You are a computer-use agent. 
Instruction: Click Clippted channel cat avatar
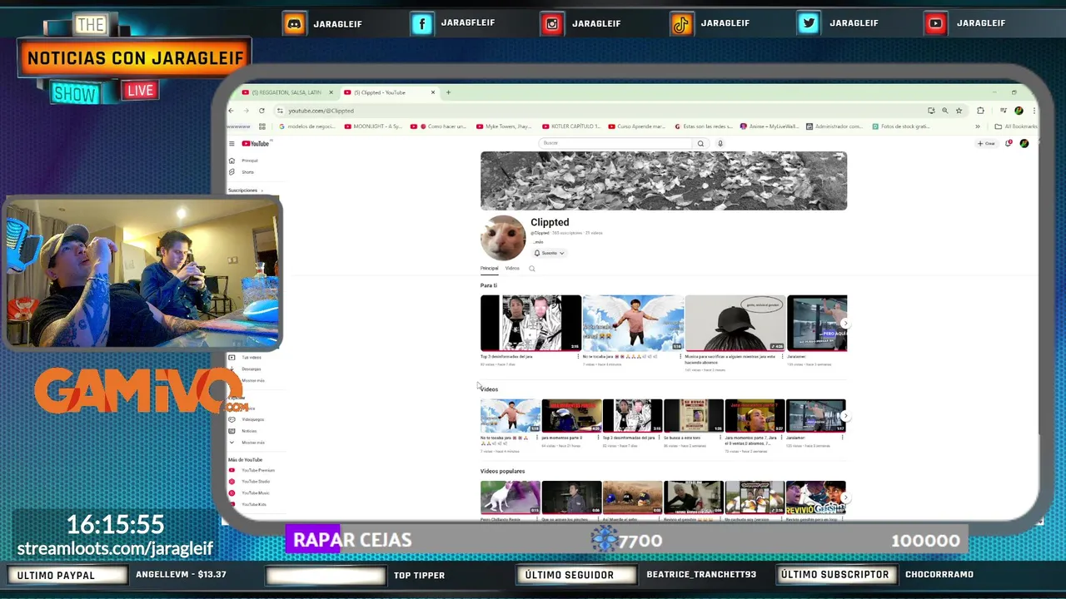pyautogui.click(x=503, y=238)
